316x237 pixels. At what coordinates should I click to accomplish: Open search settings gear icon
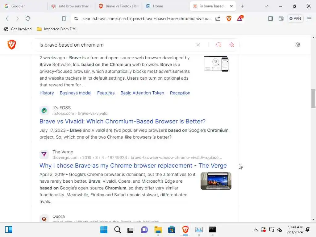[298, 45]
